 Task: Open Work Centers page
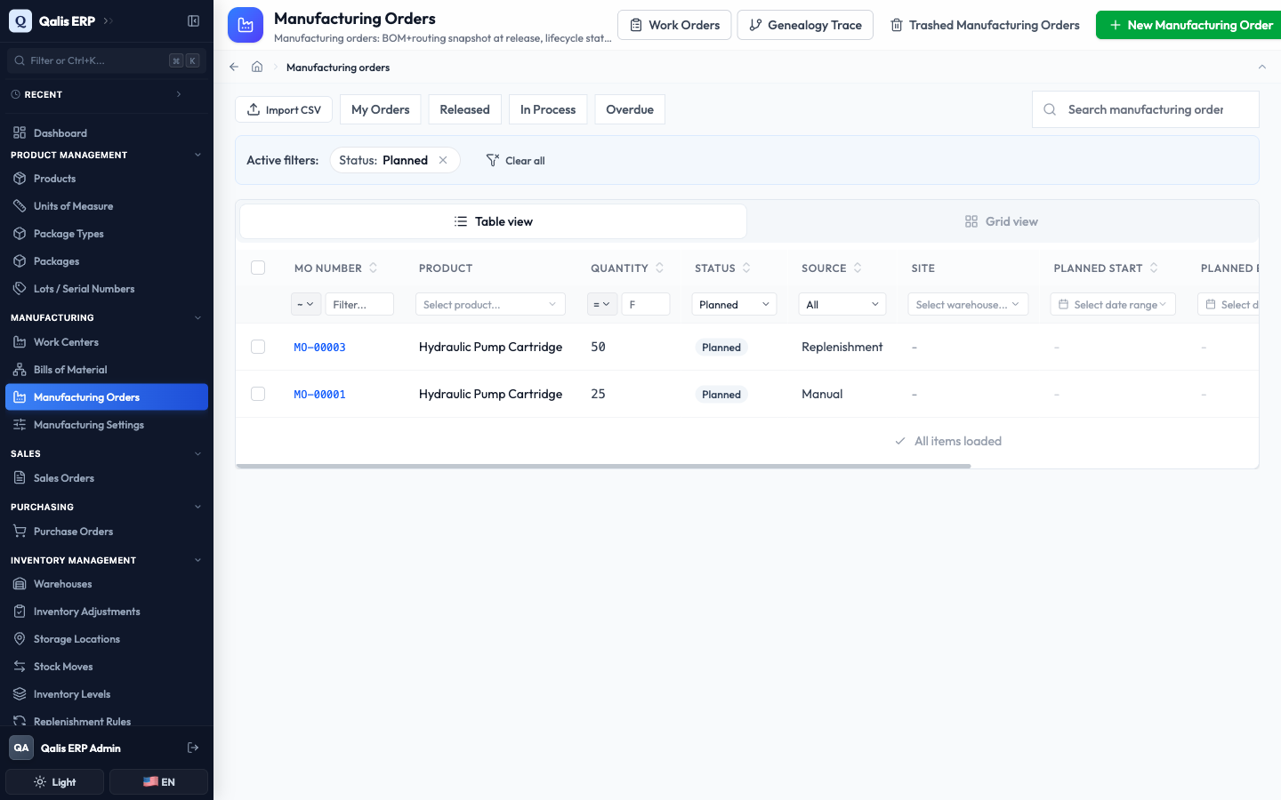107,342
